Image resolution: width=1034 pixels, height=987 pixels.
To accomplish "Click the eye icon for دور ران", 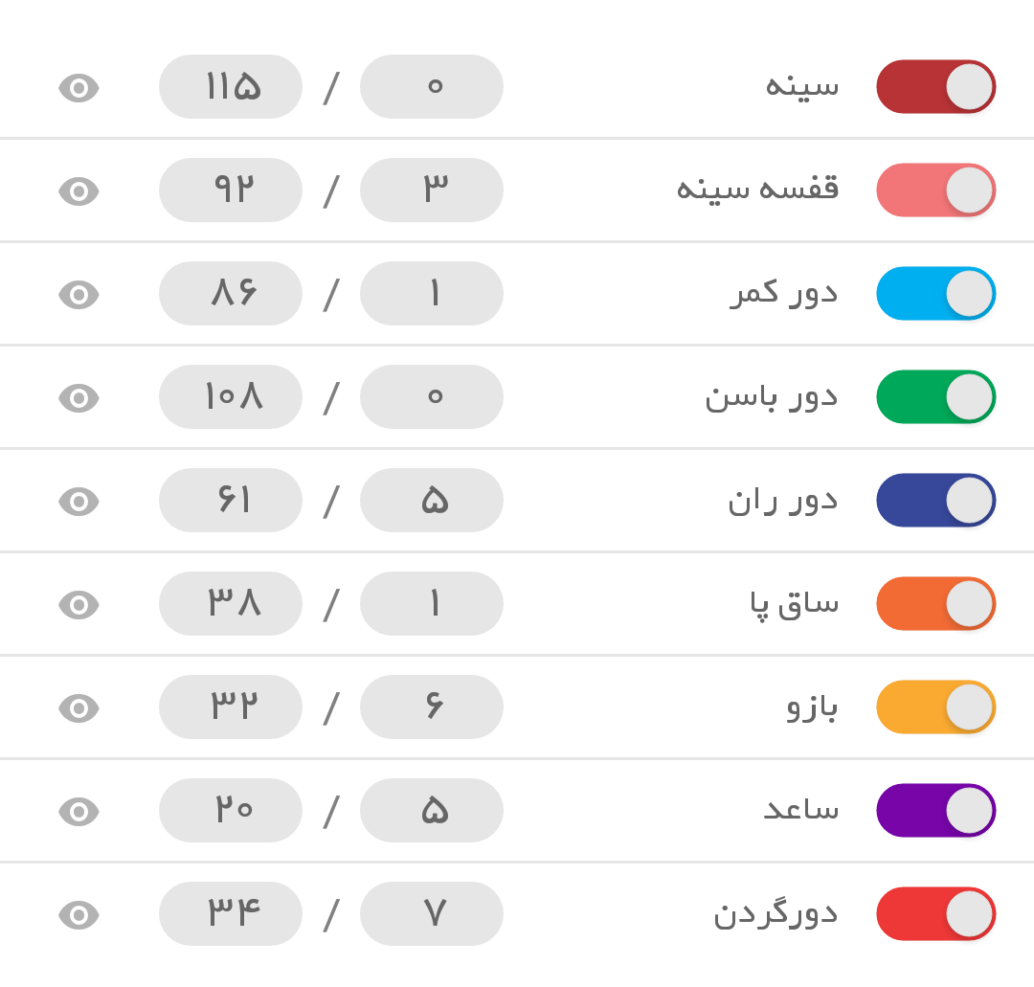I will (79, 502).
